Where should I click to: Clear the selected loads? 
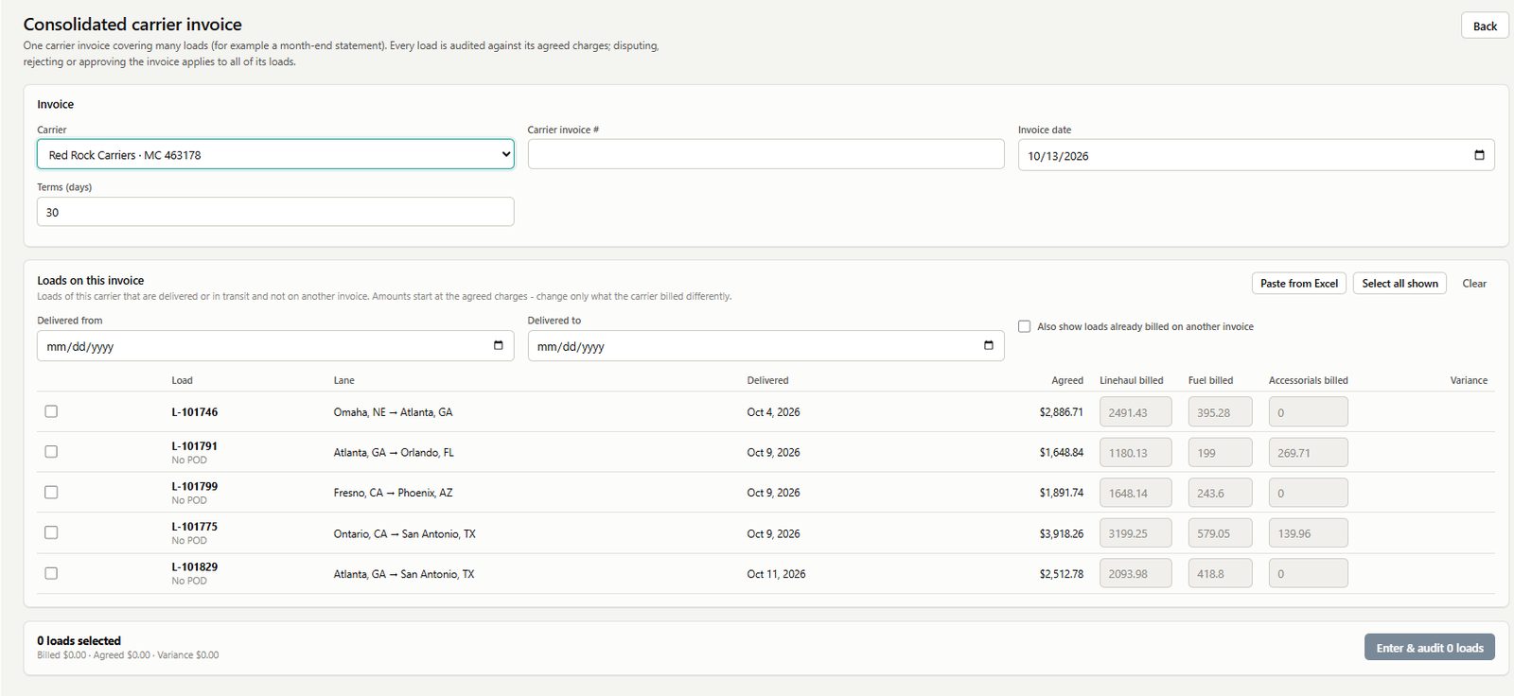1474,283
